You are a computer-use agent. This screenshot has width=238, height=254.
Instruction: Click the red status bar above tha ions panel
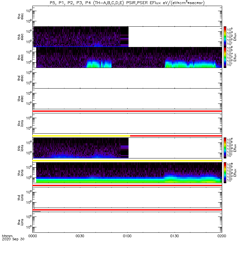127,111
